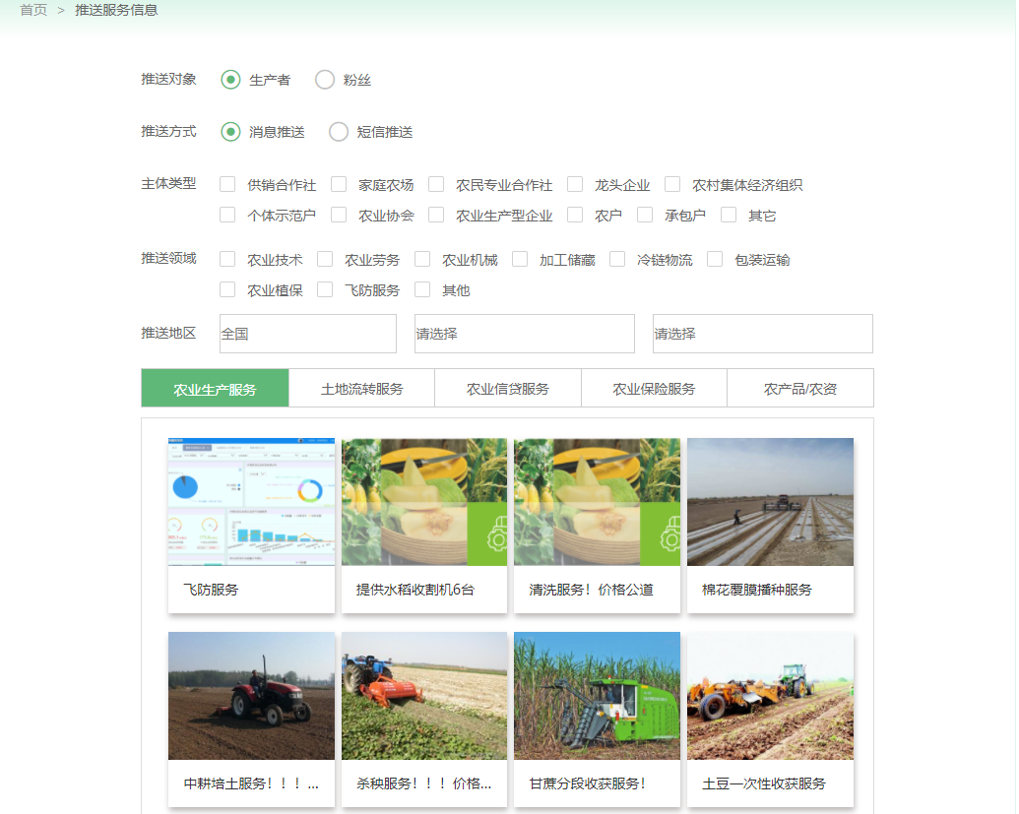
Task: Click the 土豆一次性收获服务 image
Action: tap(770, 695)
